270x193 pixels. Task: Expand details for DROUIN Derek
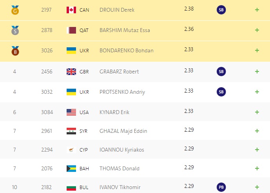point(257,10)
